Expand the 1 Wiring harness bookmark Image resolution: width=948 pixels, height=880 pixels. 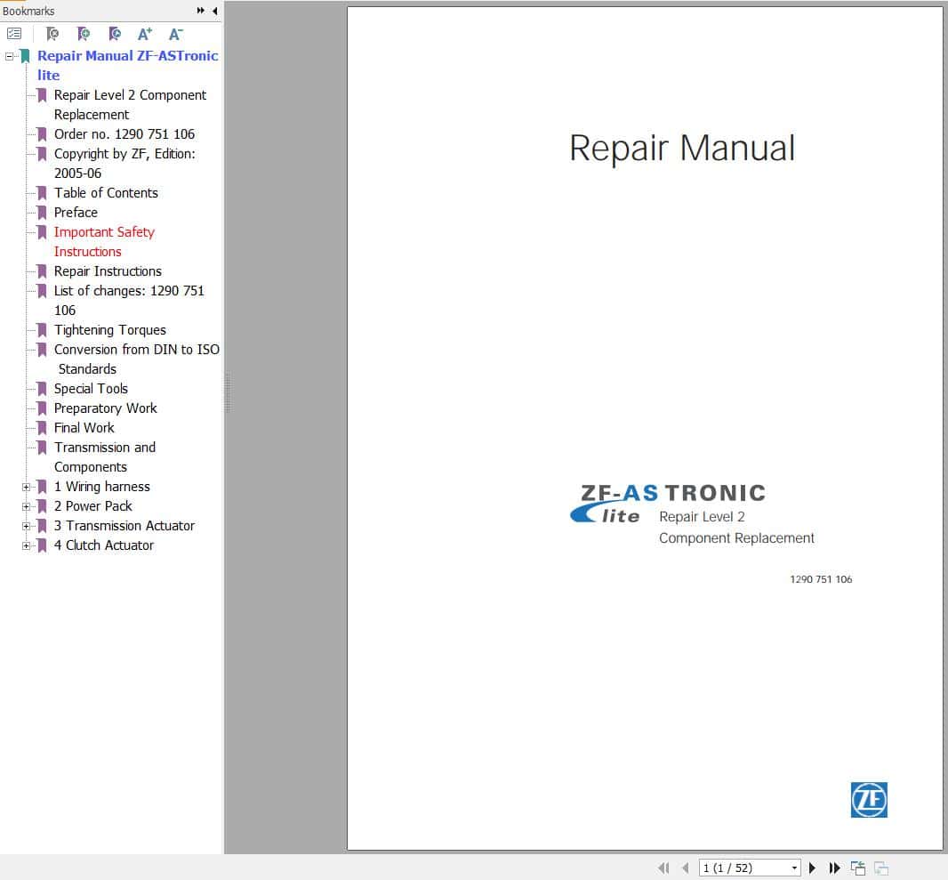26,487
